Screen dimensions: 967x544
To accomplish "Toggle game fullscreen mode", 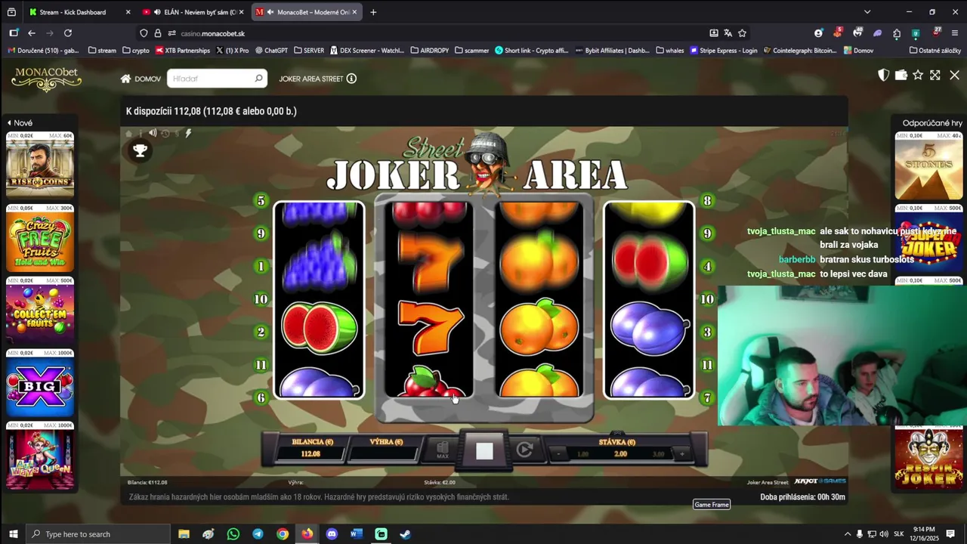I will click(935, 75).
